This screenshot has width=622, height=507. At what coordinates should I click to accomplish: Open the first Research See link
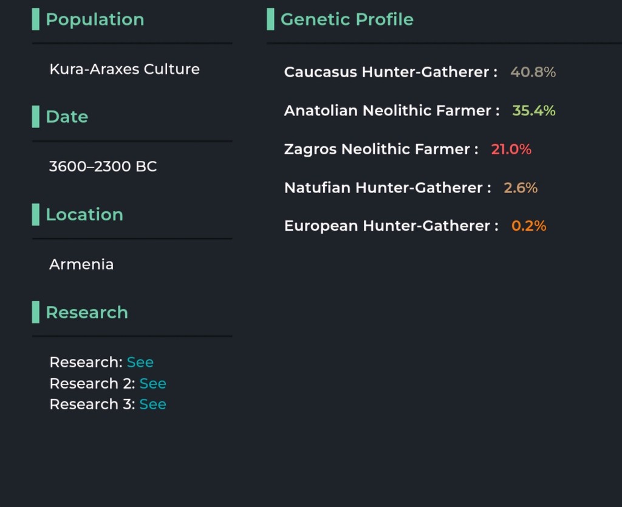point(140,362)
